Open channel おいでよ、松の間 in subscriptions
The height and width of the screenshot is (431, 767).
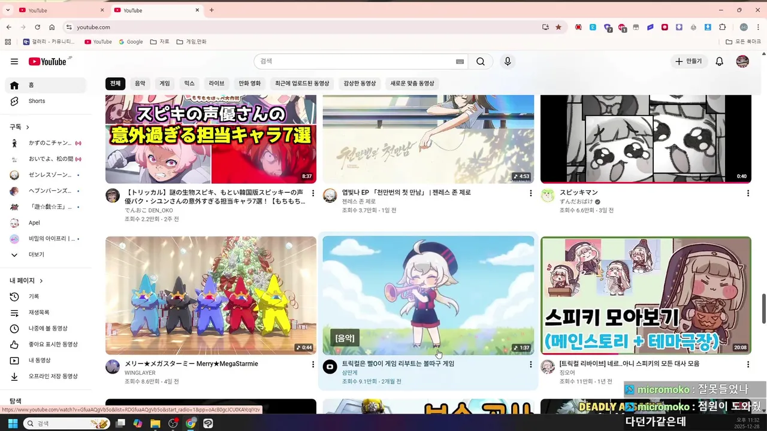pos(46,159)
